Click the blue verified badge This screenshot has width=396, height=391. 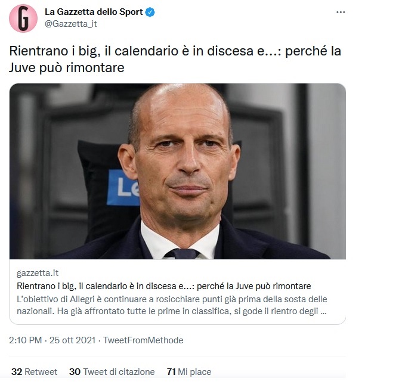point(150,12)
